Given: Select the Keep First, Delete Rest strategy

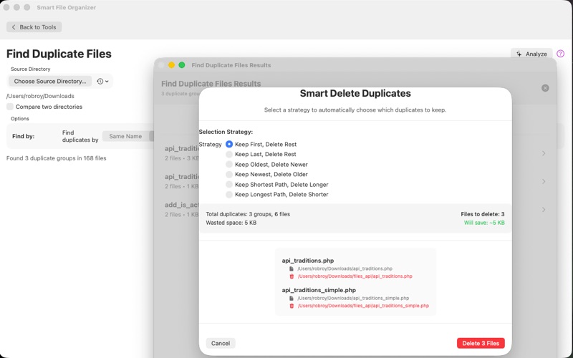Looking at the screenshot, I should click(229, 145).
